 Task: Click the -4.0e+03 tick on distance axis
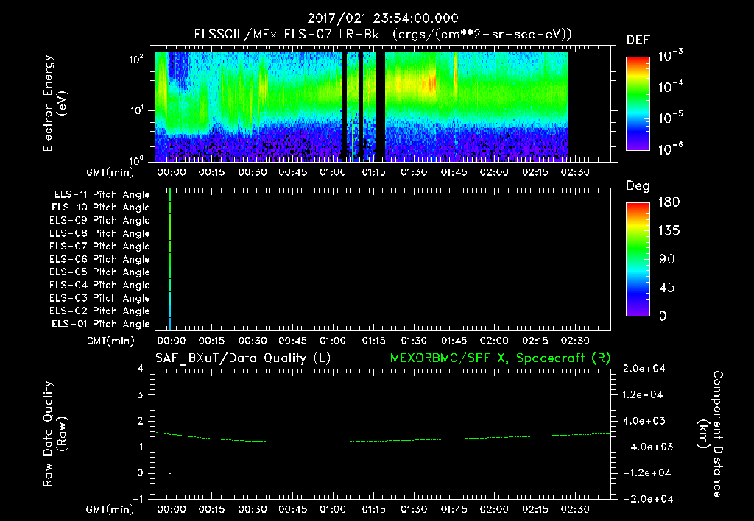(647, 447)
